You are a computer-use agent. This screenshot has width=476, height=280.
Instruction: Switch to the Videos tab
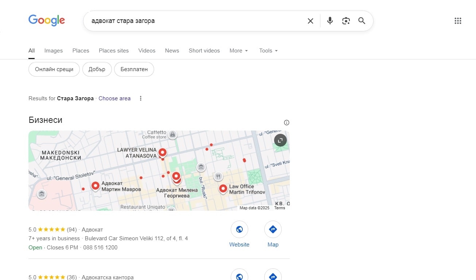click(147, 51)
